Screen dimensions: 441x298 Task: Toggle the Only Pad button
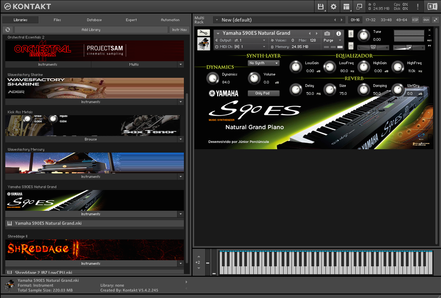pos(264,93)
